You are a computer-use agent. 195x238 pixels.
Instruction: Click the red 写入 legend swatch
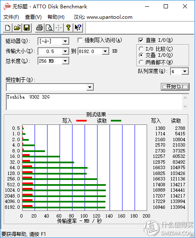click(81, 121)
